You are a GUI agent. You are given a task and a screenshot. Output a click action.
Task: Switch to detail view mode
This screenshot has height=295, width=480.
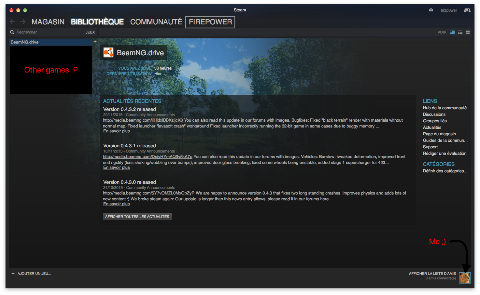[452, 32]
